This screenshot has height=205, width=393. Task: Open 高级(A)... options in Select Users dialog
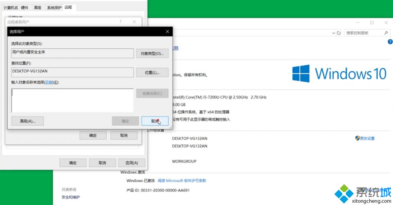(x=28, y=121)
